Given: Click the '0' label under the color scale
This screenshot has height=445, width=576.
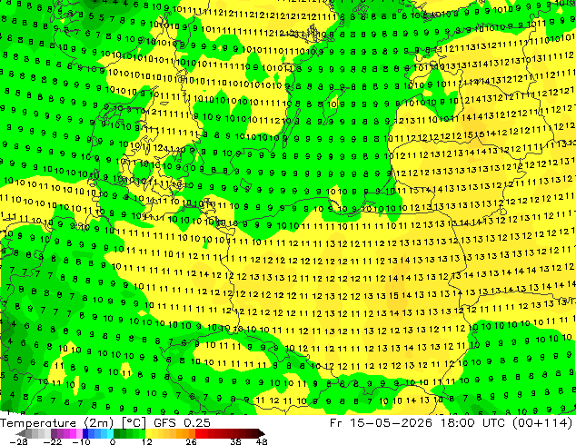Looking at the screenshot, I should pyautogui.click(x=113, y=441).
